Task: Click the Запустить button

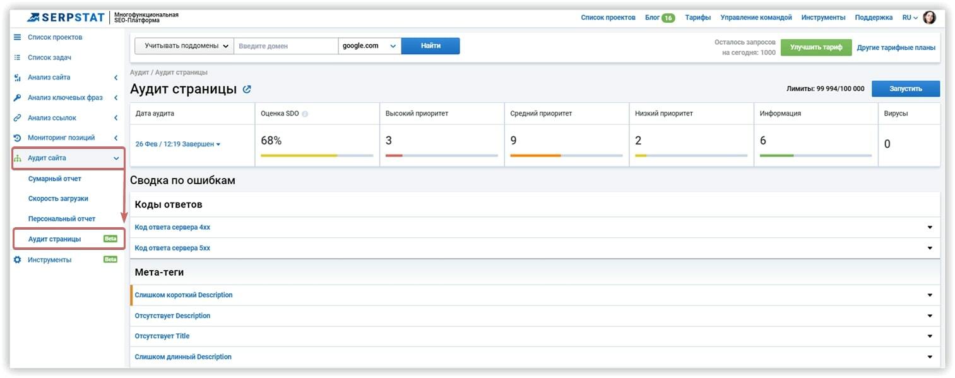Action: (906, 89)
